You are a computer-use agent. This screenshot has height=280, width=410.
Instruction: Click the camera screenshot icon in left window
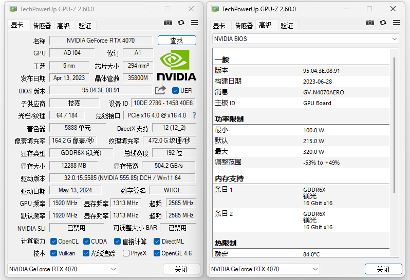(168, 23)
